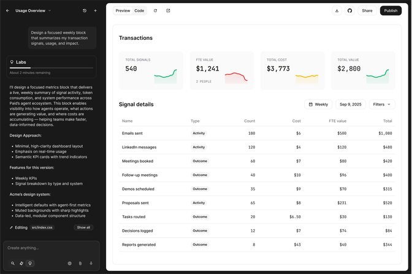Start a new chat with plus icon
The height and width of the screenshot is (274, 412).
[x=96, y=11]
